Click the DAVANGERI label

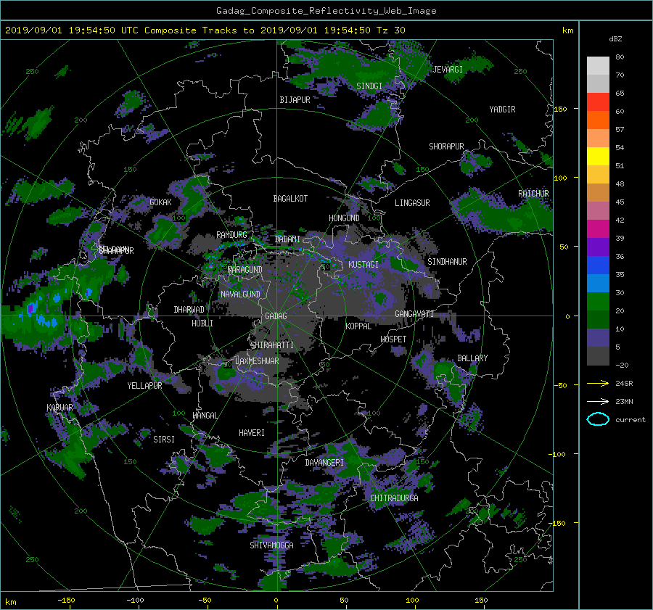[324, 463]
